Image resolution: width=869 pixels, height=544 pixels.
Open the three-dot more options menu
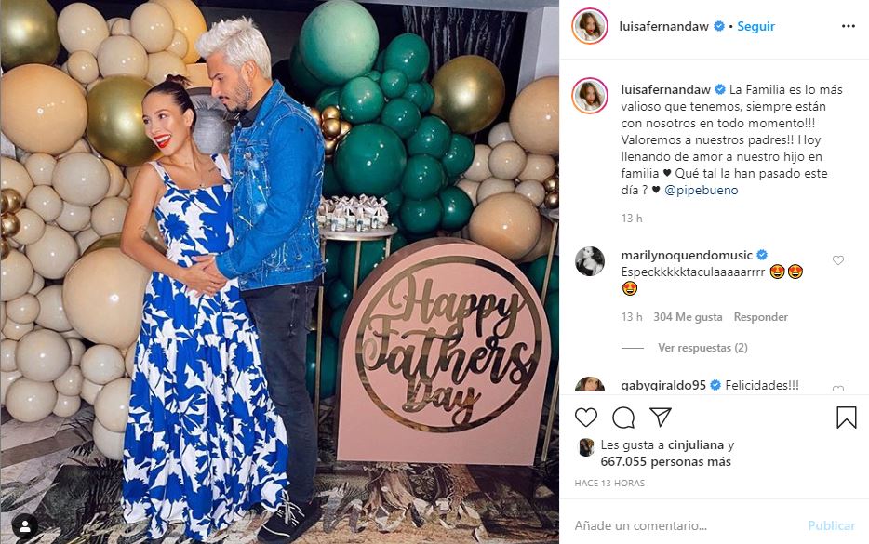click(849, 26)
